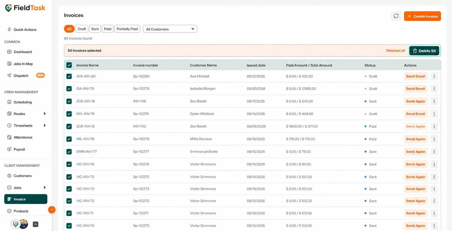Click the refresh invoices icon

(396, 16)
